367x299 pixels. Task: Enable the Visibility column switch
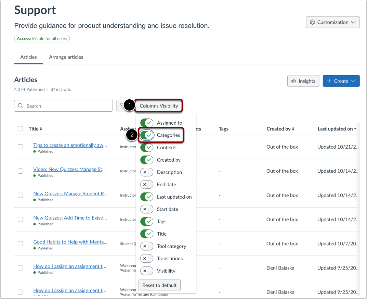(147, 271)
